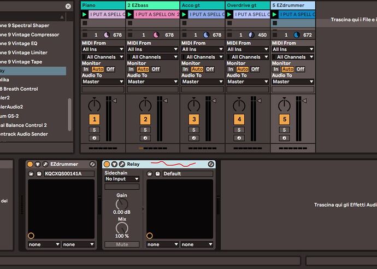
Task: Set Overdrive gt monitor to In
Action: (231, 69)
